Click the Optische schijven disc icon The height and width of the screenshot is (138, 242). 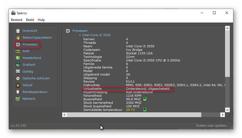click(18, 79)
